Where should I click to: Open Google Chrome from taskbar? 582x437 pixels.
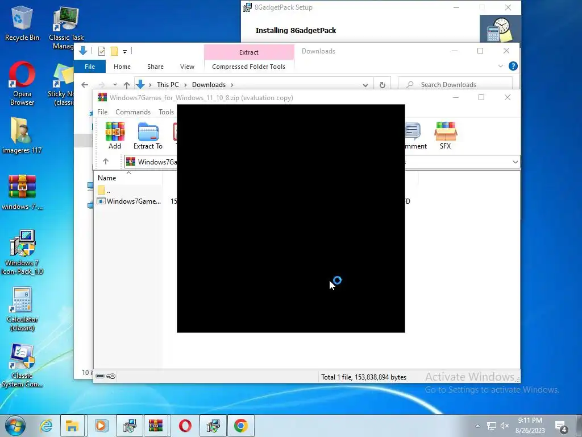pos(240,426)
